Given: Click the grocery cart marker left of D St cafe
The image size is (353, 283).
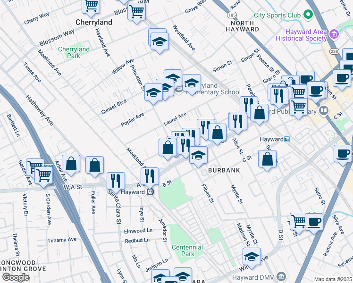Looking at the screenshot, I should (x=297, y=224).
